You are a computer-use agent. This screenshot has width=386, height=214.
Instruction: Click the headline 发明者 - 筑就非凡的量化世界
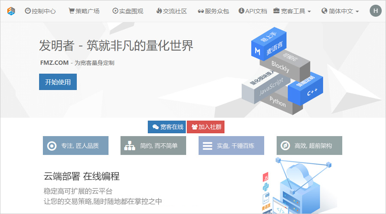point(116,46)
